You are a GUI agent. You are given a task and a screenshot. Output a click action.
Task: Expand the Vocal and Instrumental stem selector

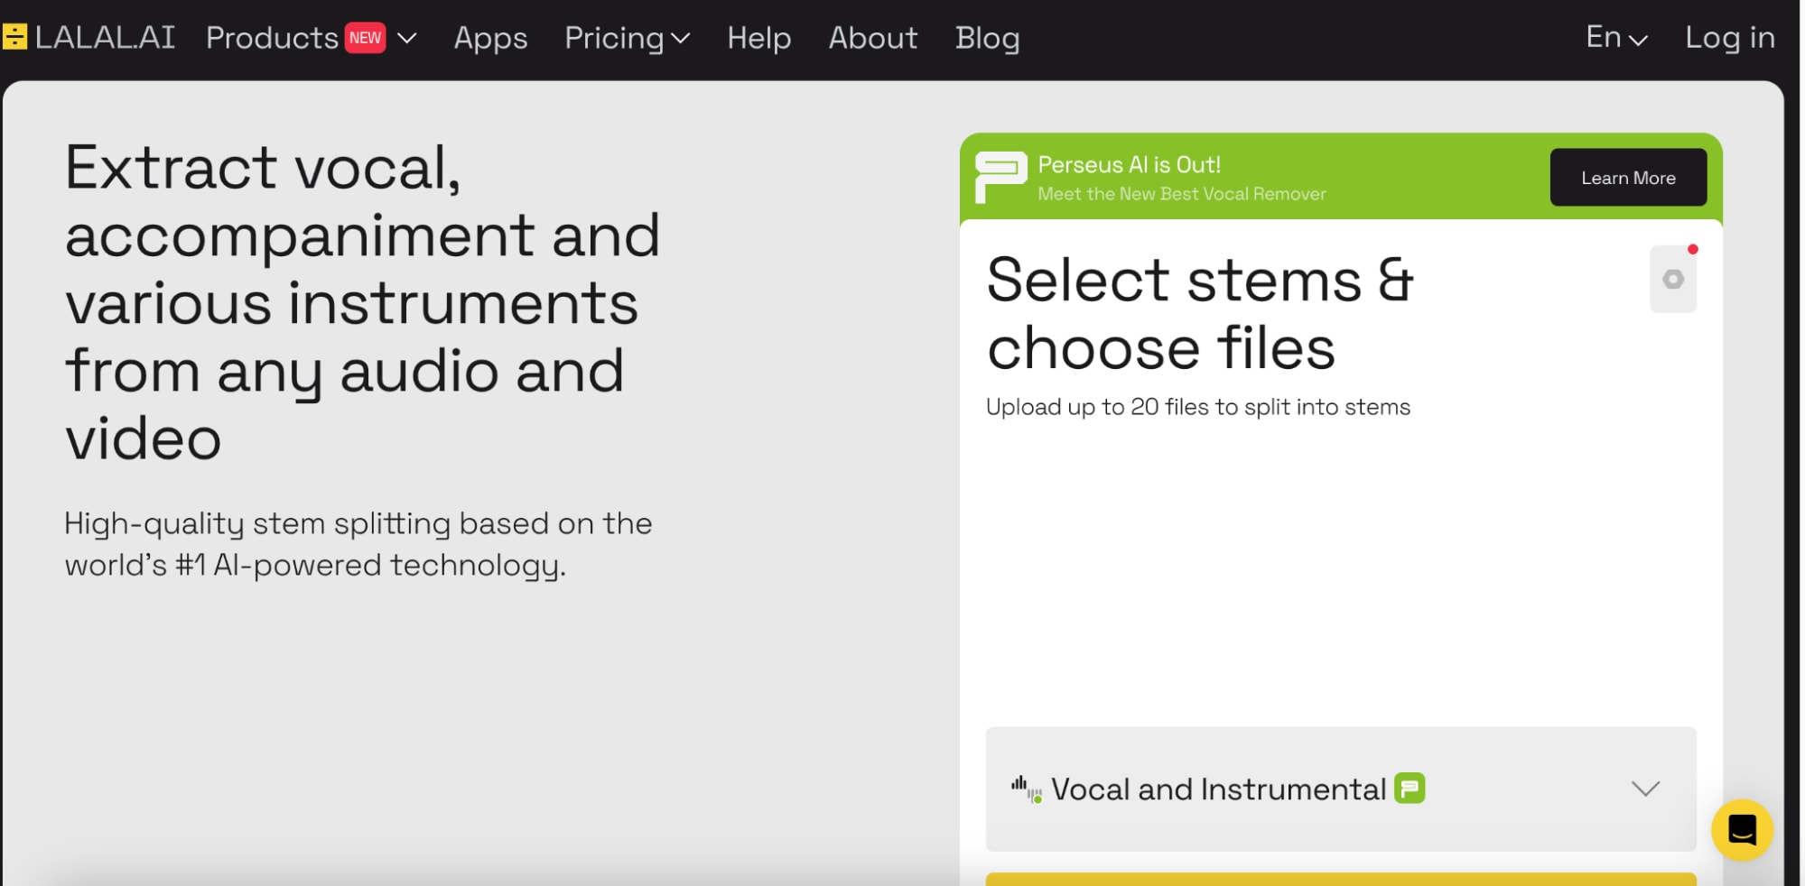[x=1341, y=789]
